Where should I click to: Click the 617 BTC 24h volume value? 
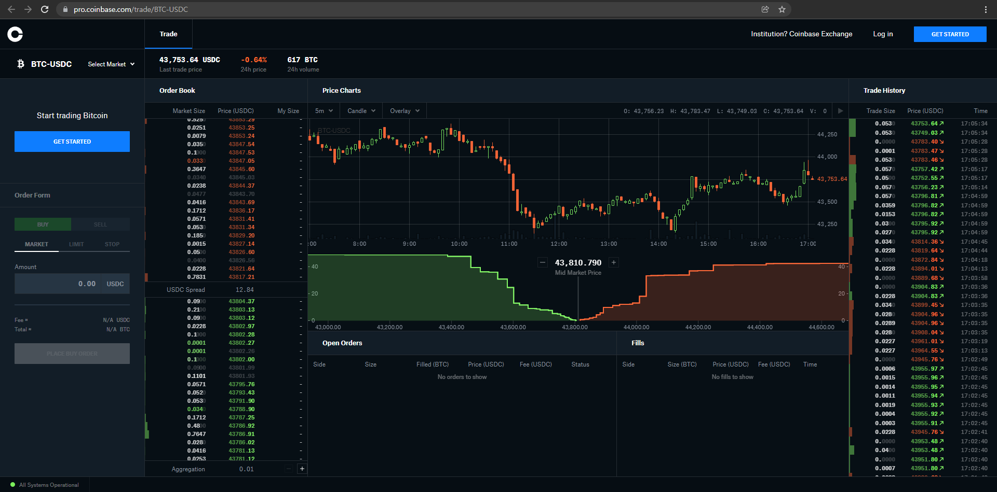coord(302,60)
